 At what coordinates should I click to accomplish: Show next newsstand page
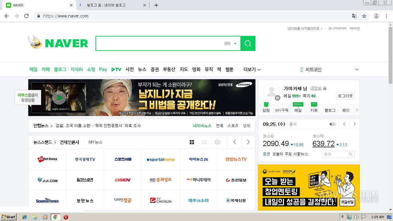248,142
